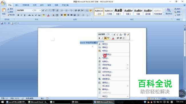This screenshot has width=186, height=104.
Task: Expand 样式(T) submenu in the context menu
Action: [x=114, y=96]
